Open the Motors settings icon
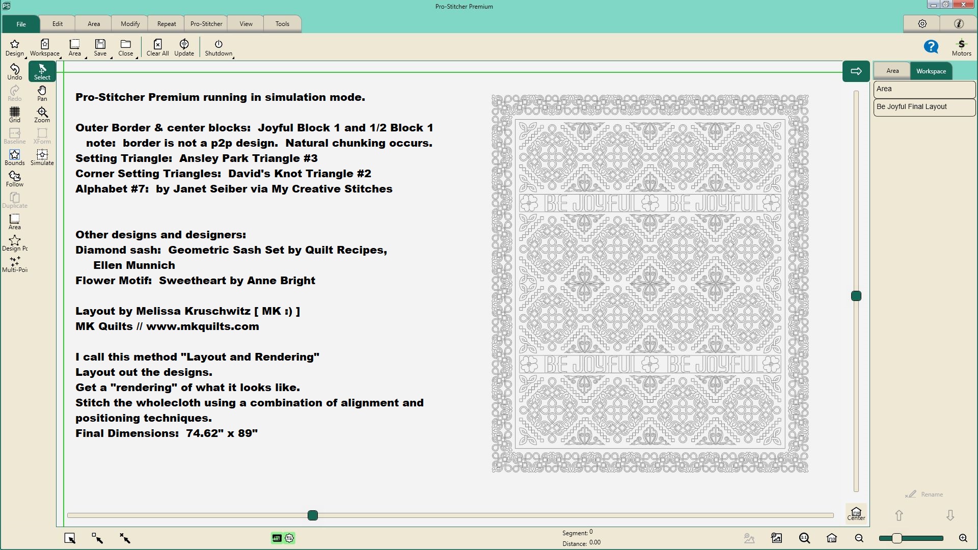The width and height of the screenshot is (978, 550). [x=961, y=47]
